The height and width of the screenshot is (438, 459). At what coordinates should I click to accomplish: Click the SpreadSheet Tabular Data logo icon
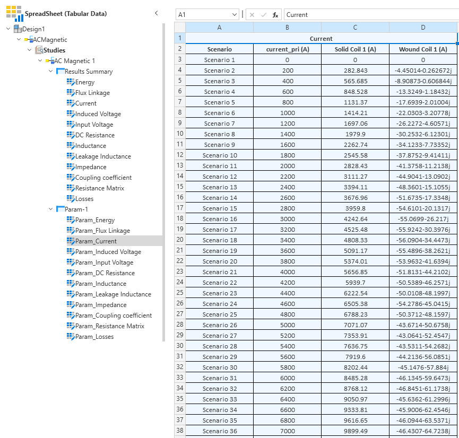pyautogui.click(x=15, y=14)
